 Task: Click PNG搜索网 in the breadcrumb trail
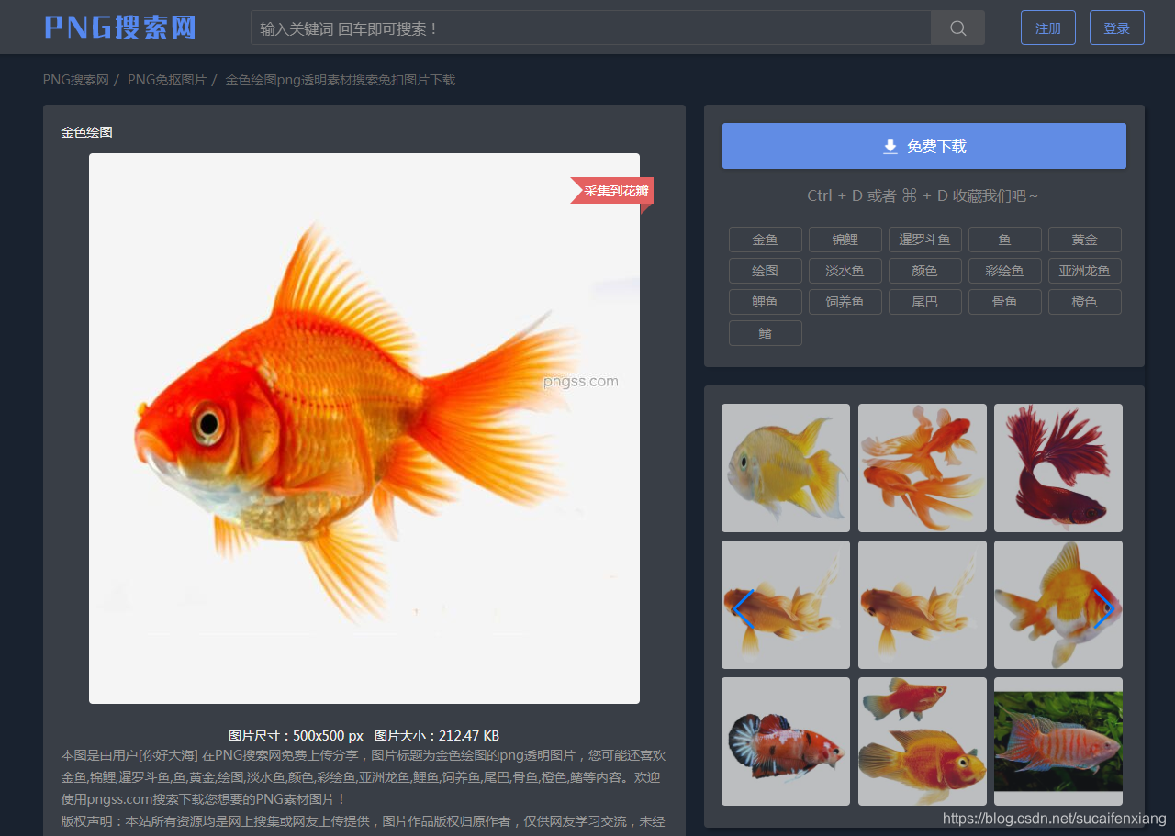click(x=74, y=79)
